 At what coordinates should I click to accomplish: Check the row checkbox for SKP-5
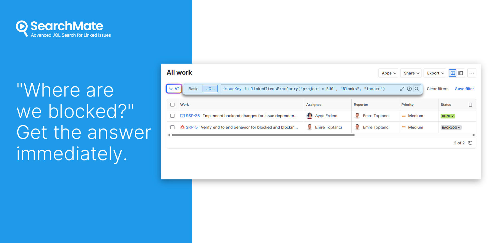click(173, 127)
